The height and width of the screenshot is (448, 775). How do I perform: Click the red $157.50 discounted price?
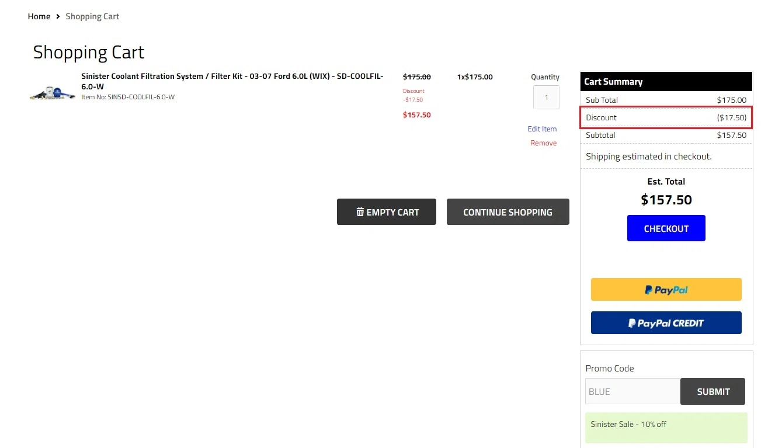417,115
